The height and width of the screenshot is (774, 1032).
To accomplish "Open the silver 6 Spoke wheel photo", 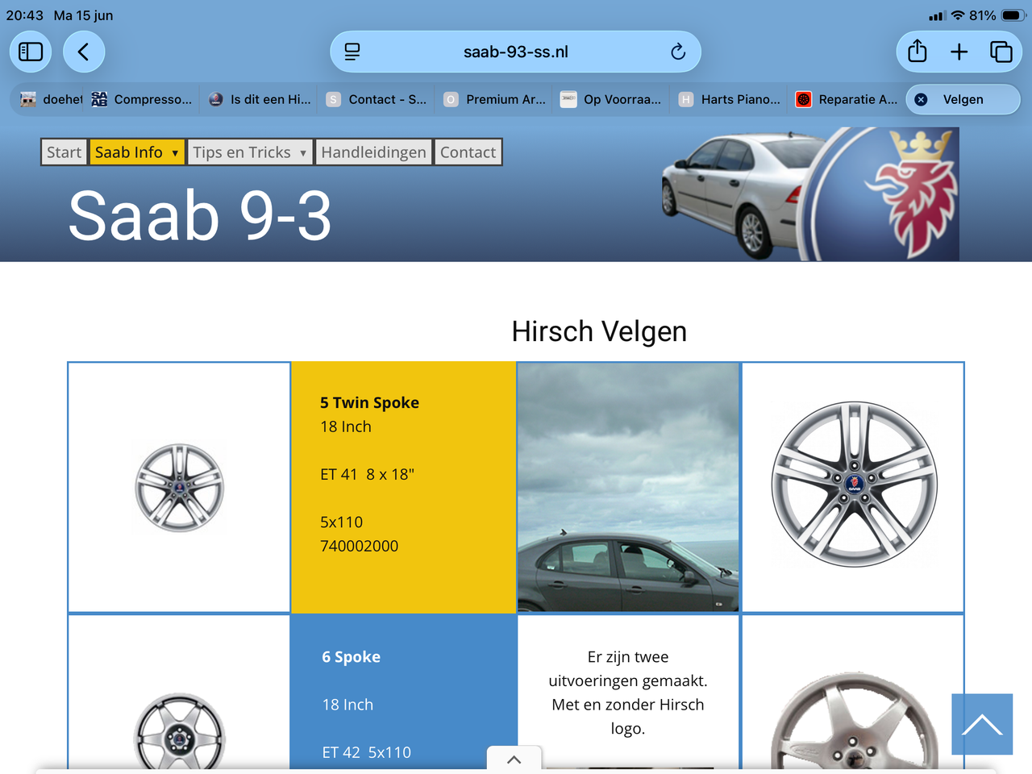I will 854,722.
